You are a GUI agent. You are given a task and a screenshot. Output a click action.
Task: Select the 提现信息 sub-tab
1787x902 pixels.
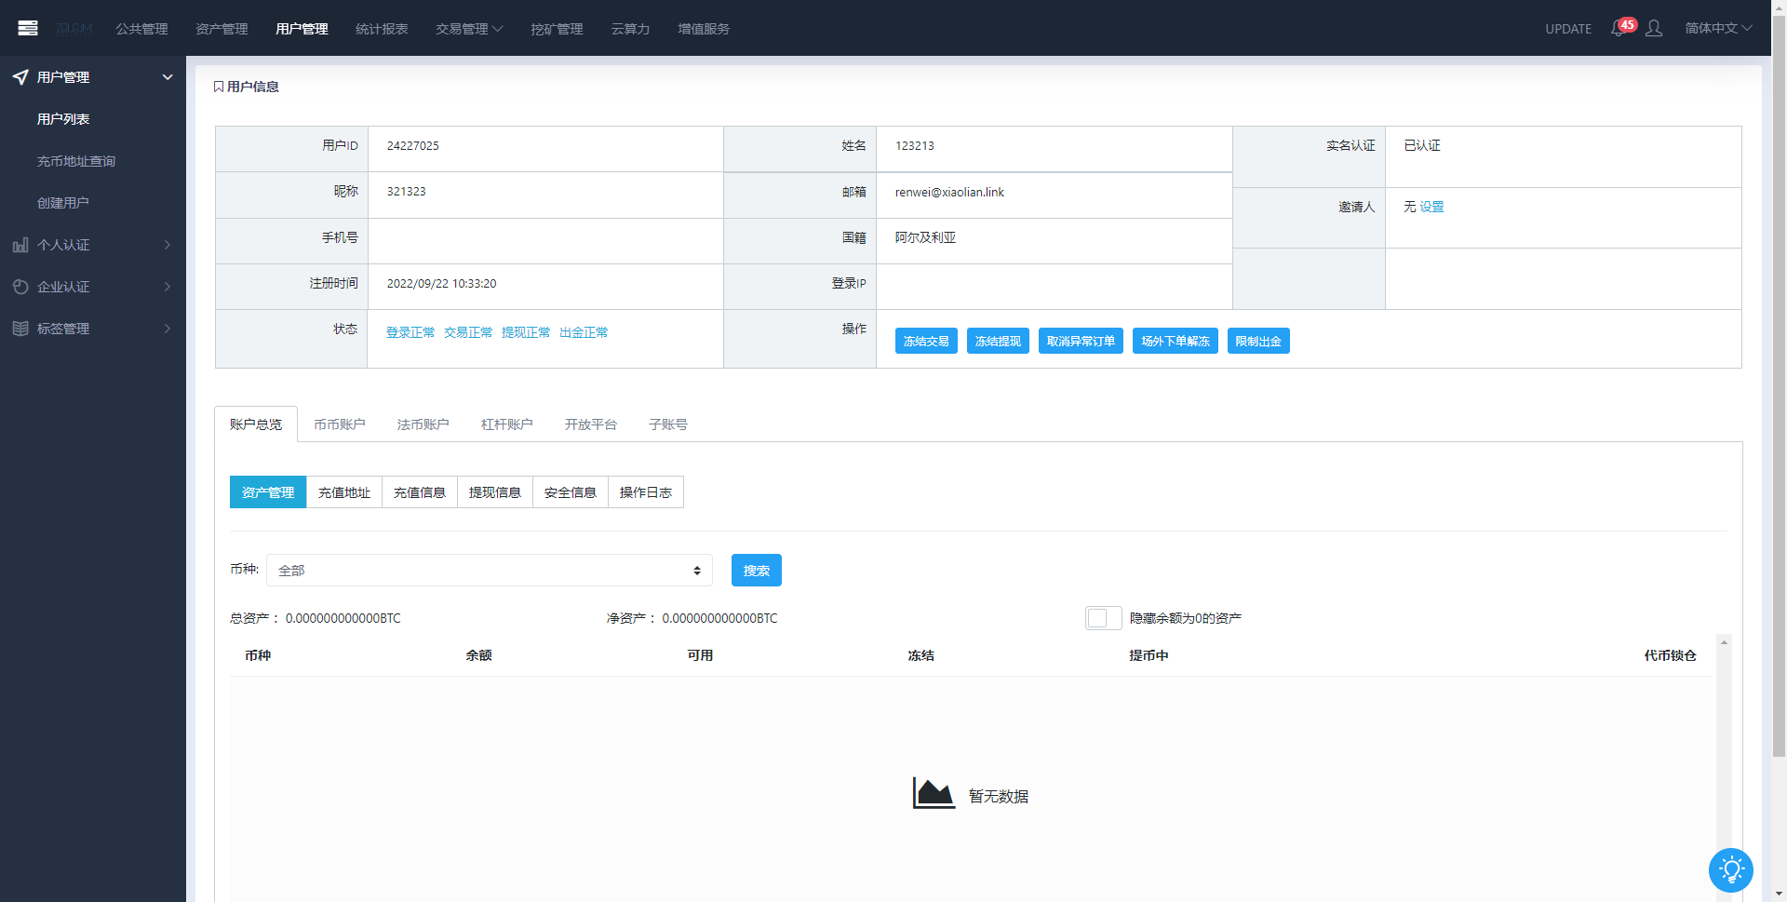[x=495, y=492]
